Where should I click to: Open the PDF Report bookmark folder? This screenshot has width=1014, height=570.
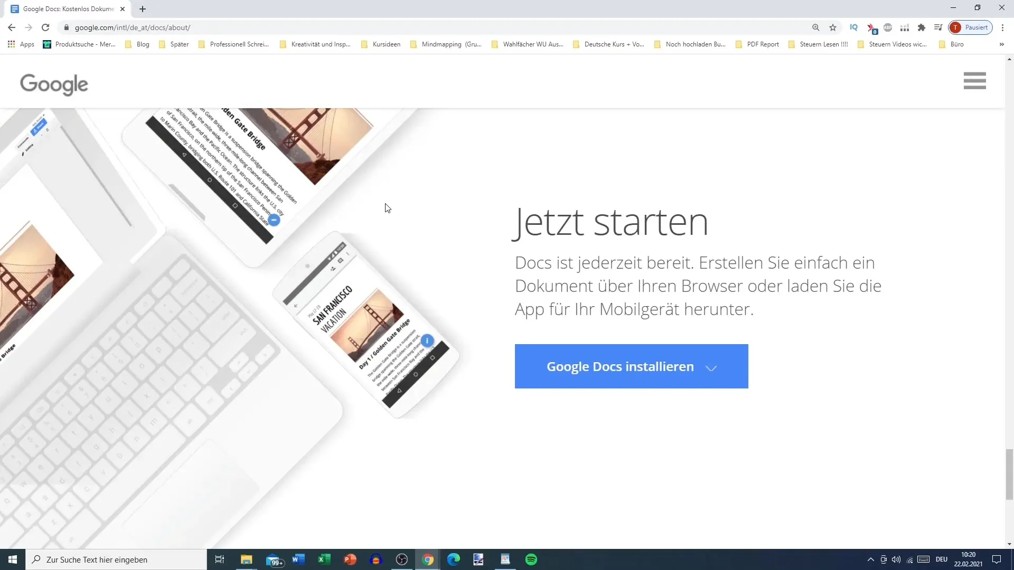757,44
